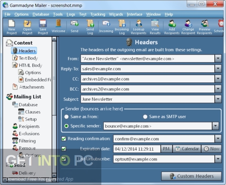Expand the Reply-To dropdown arrow
This screenshot has height=185, width=226.
pos(218,69)
